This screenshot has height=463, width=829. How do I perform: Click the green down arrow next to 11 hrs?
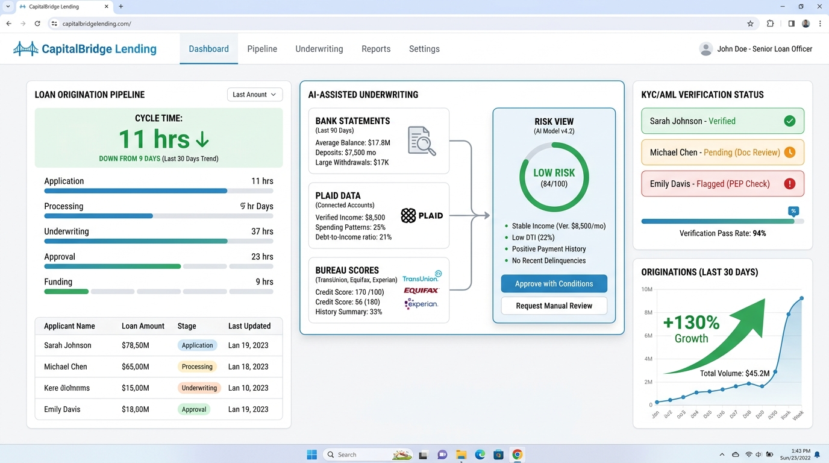pyautogui.click(x=202, y=140)
